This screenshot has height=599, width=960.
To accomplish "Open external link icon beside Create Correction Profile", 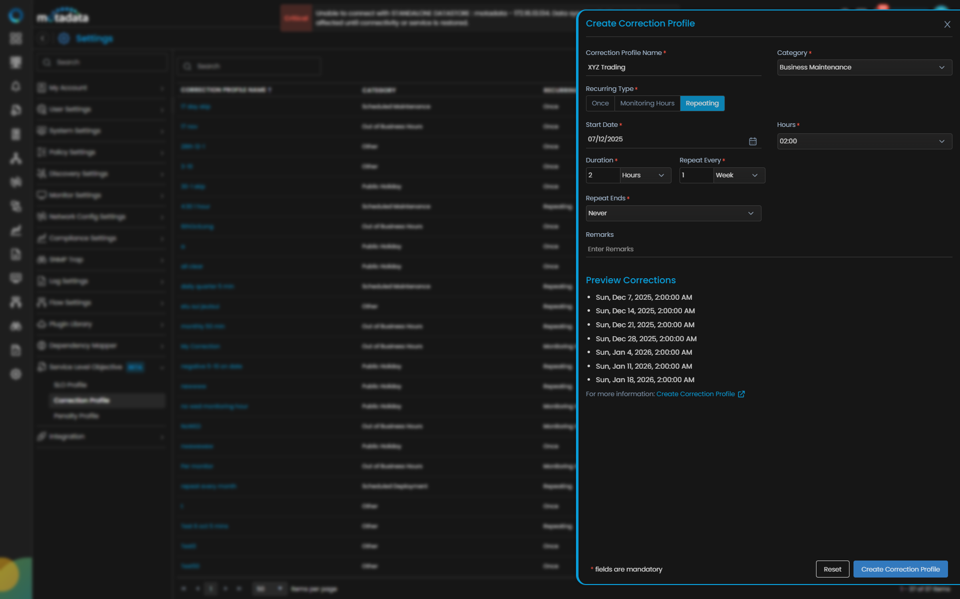I will pyautogui.click(x=741, y=394).
